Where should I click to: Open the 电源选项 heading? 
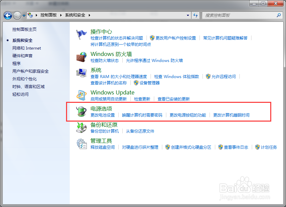(x=101, y=109)
